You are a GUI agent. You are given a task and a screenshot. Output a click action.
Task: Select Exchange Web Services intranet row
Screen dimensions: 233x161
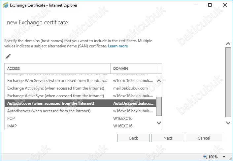(x=80, y=81)
